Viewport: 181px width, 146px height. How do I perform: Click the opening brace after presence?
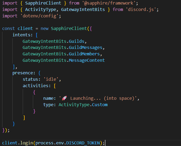pyautogui.click(x=39, y=73)
